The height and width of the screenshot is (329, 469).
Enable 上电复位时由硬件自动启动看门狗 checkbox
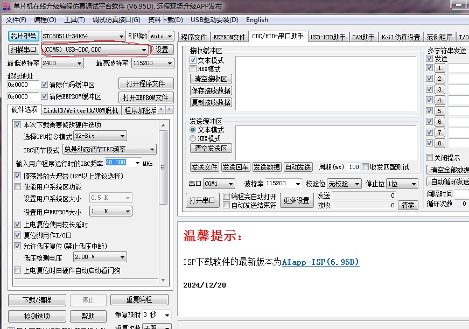pos(17,270)
